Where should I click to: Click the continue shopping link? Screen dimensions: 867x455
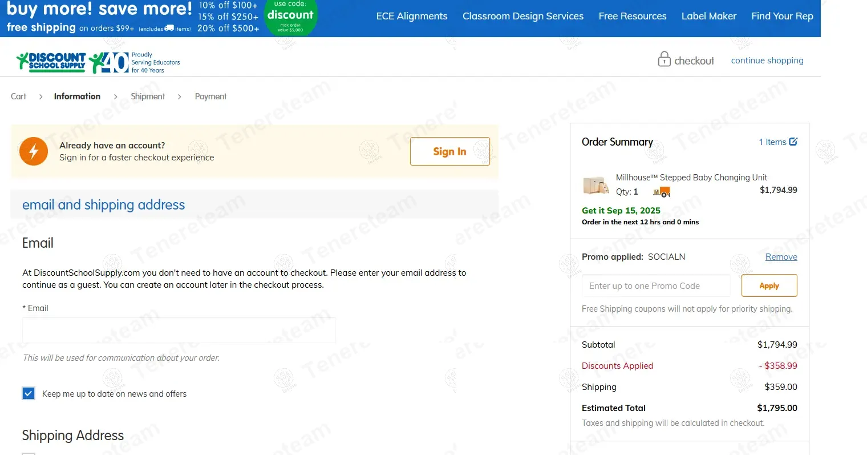[767, 61]
